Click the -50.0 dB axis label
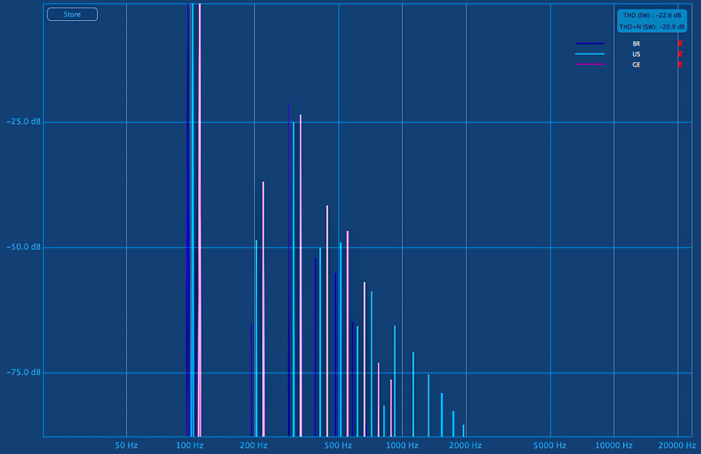This screenshot has width=701, height=454. click(23, 247)
